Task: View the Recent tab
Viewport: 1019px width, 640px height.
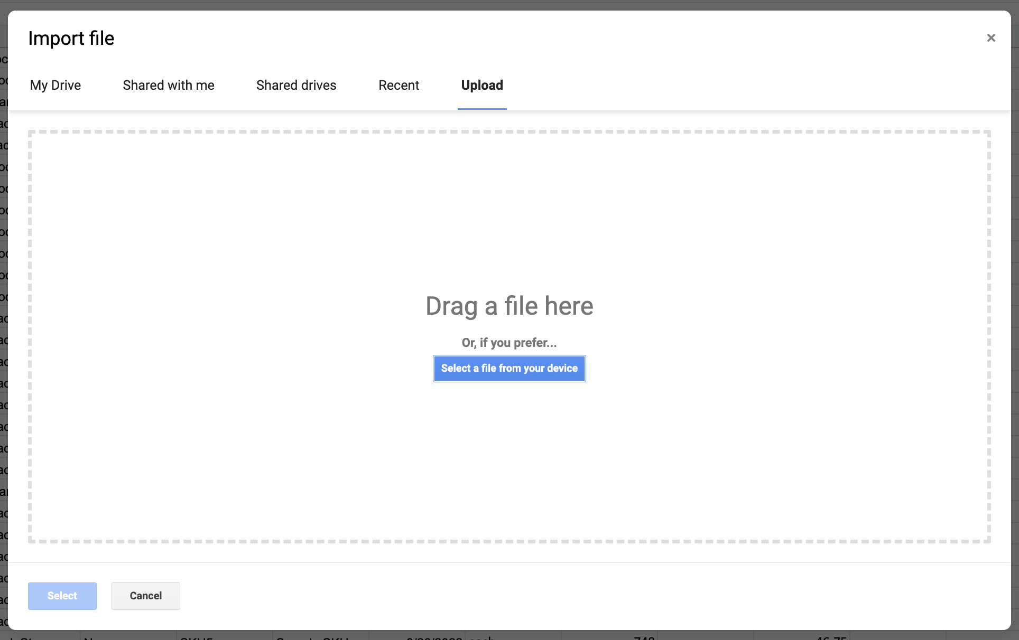Action: coord(399,85)
